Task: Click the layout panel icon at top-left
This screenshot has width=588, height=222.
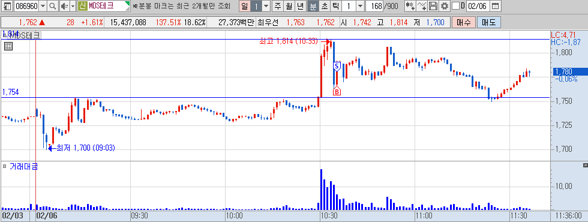Action: click(x=7, y=6)
